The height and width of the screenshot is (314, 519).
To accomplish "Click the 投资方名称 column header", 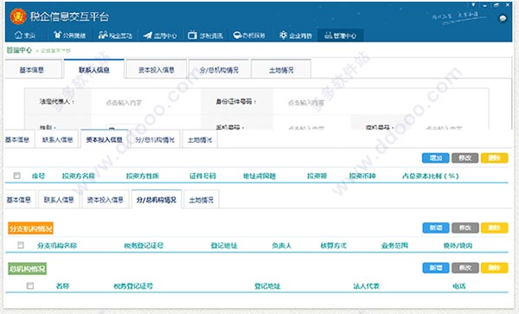I will 79,176.
